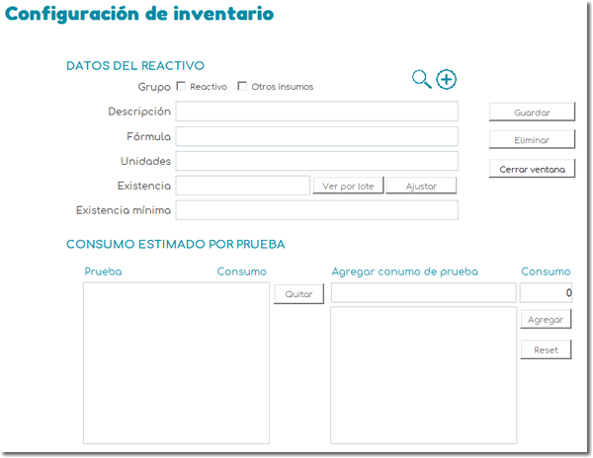This screenshot has width=593, height=458.
Task: Click the Eliminar button
Action: 532,140
